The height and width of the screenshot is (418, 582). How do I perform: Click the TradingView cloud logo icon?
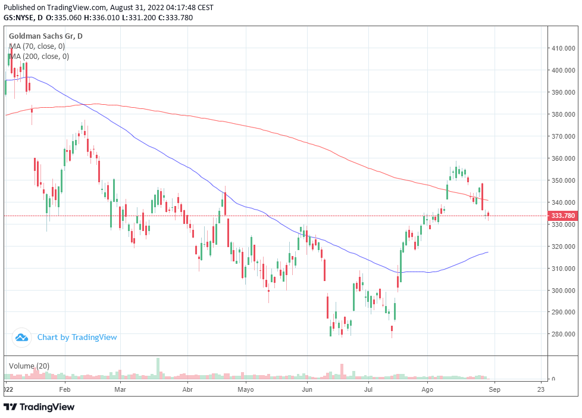point(21,338)
